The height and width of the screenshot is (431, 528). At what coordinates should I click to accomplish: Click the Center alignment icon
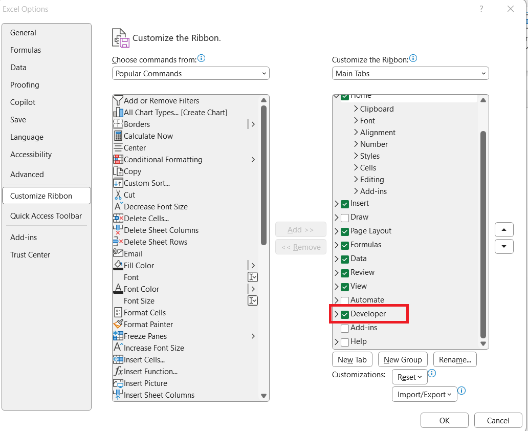[x=118, y=147]
